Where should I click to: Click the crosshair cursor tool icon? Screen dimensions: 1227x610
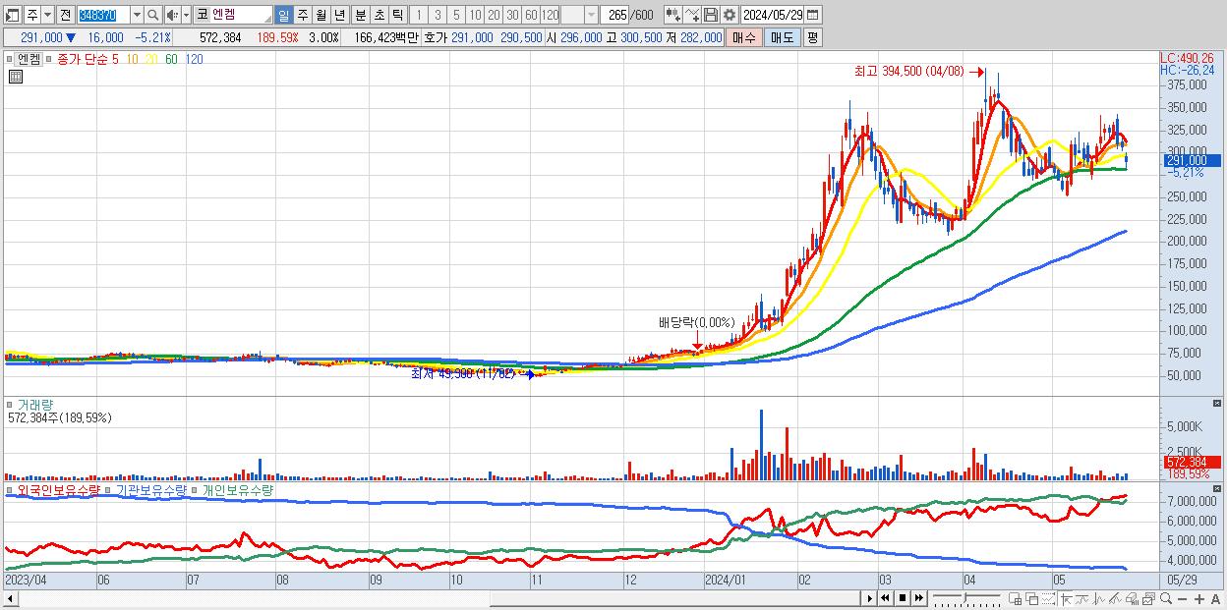[1066, 598]
